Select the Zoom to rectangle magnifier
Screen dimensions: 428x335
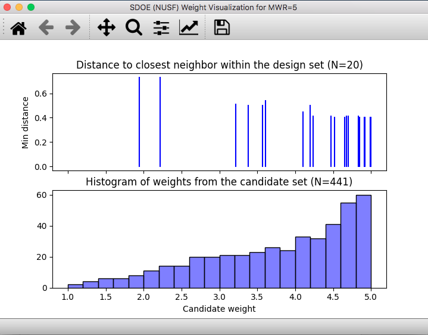pos(134,27)
